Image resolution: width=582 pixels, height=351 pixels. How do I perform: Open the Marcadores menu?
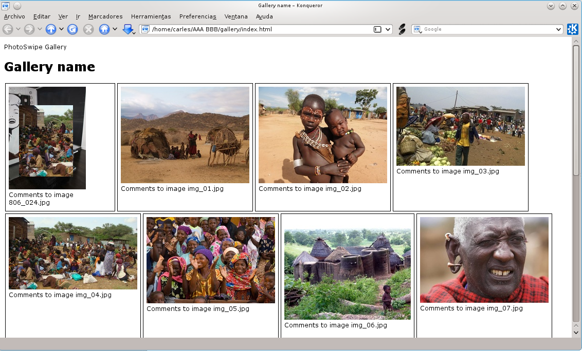click(x=105, y=16)
